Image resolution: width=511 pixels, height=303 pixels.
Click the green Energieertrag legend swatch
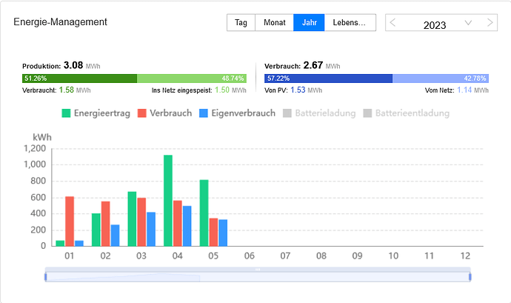click(66, 113)
